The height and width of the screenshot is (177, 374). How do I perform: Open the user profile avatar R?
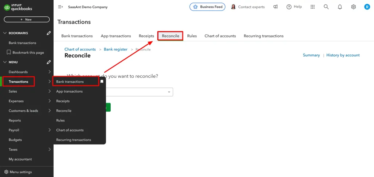pos(367,7)
